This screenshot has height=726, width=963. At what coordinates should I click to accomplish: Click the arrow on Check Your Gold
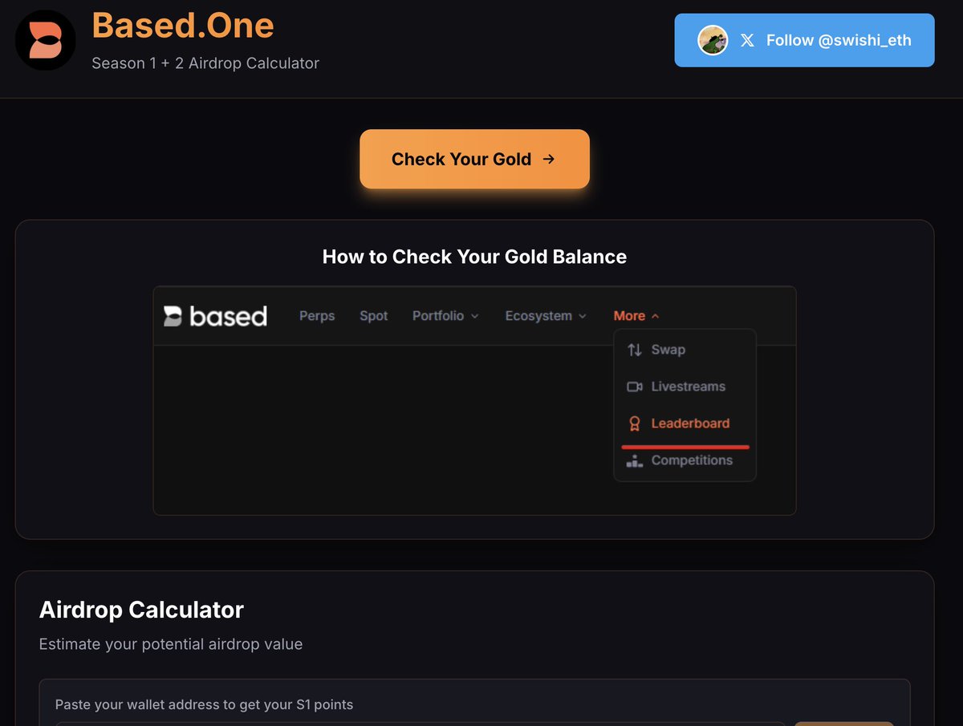tap(549, 159)
